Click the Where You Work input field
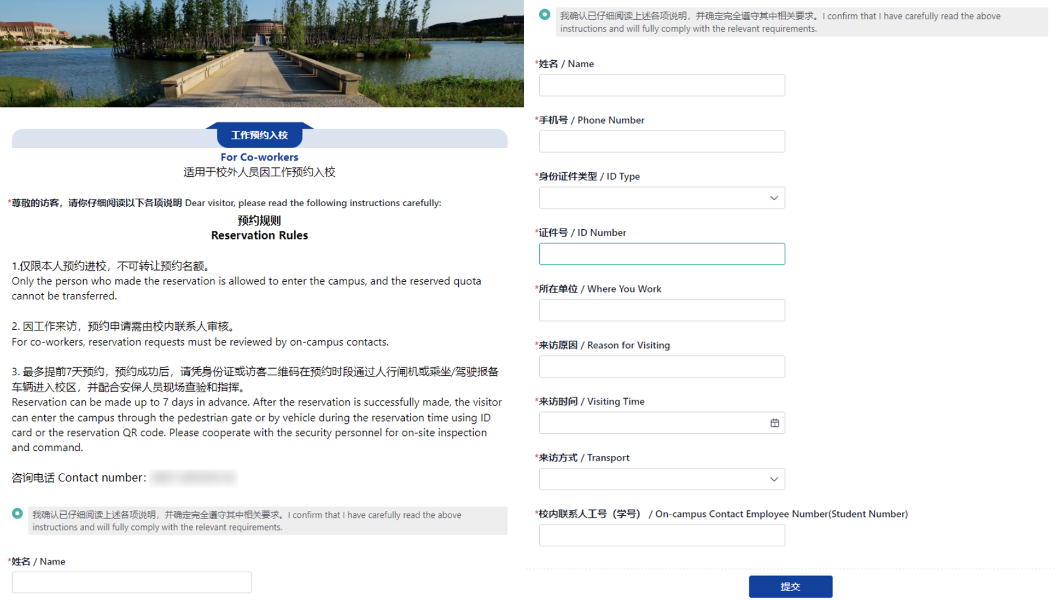 tap(661, 311)
